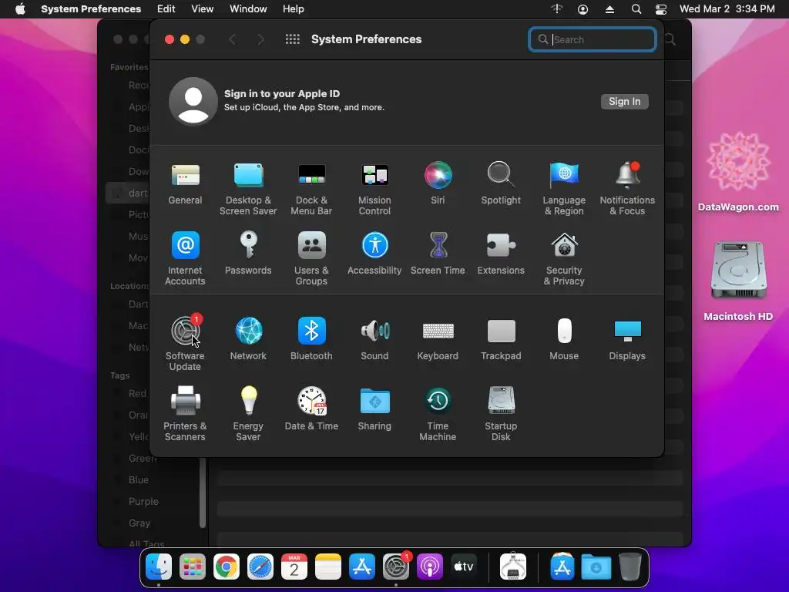Open Trash in the Dock
This screenshot has height=592, width=789.
click(630, 567)
